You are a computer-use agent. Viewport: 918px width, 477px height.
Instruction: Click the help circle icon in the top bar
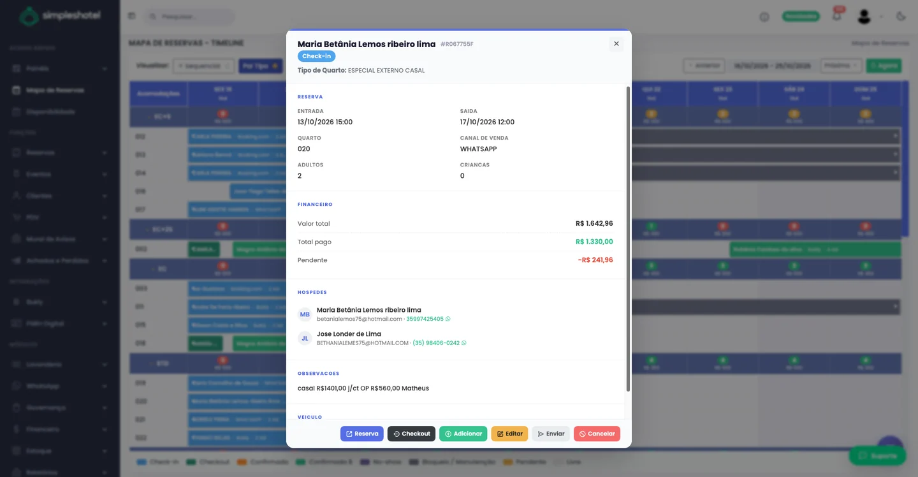coord(764,17)
